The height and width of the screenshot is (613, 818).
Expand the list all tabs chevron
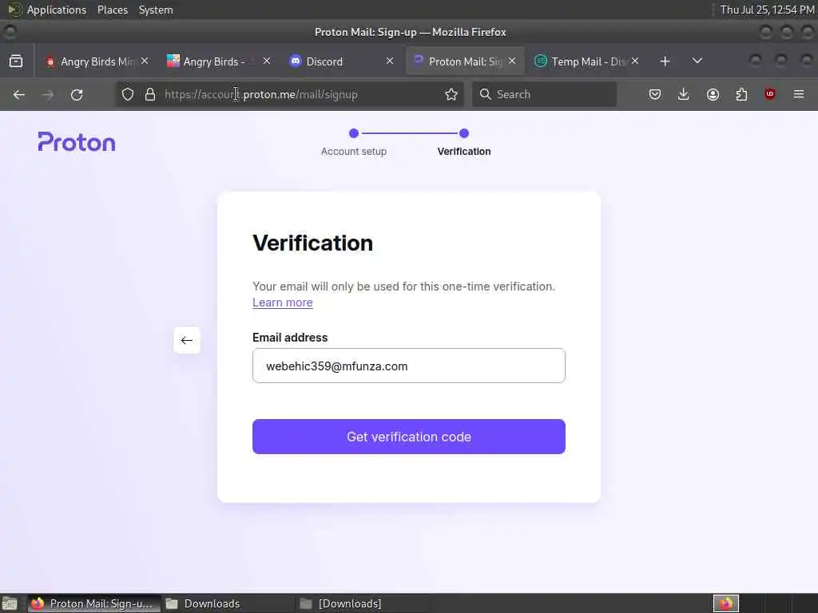click(697, 61)
